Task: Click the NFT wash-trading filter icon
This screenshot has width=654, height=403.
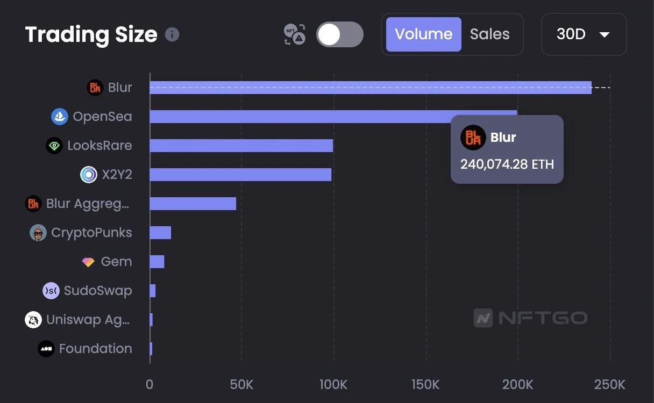Action: (x=295, y=34)
